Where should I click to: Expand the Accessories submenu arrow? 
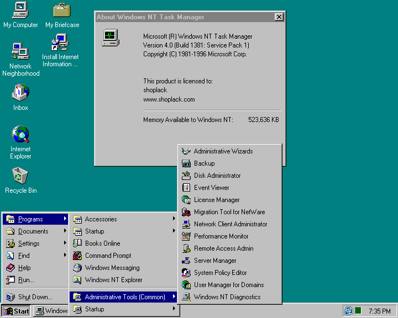174,218
